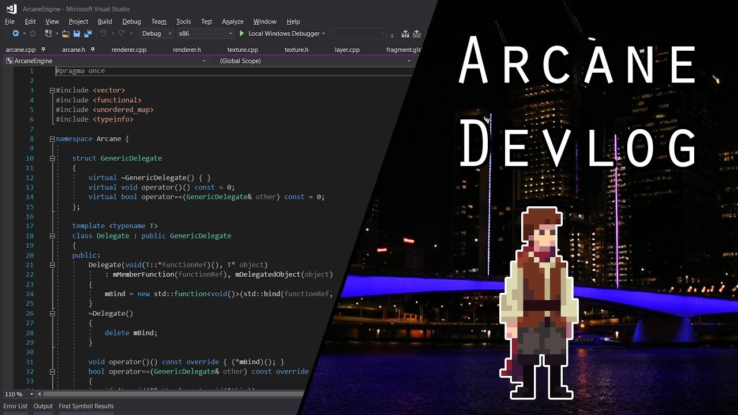The width and height of the screenshot is (738, 415).
Task: Open the Team menu
Action: click(159, 21)
